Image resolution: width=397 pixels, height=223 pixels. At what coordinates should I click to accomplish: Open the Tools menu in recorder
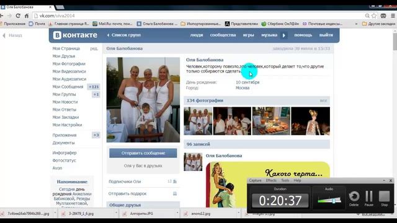pos(285,180)
